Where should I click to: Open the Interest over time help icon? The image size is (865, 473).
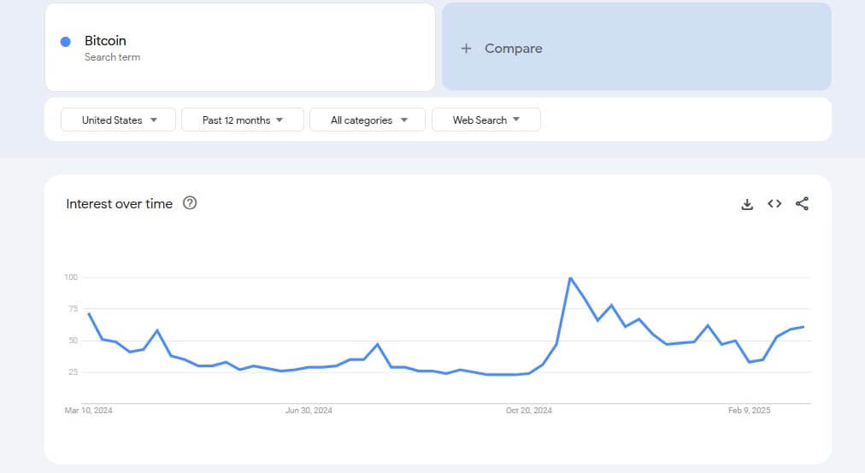(190, 203)
